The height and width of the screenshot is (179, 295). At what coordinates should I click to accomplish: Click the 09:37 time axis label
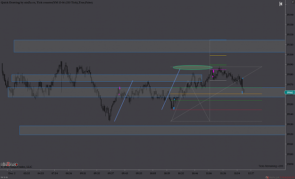pos(111,173)
